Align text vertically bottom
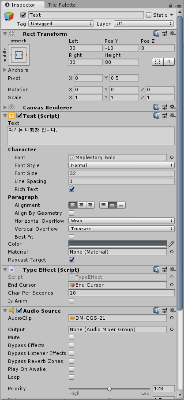The height and width of the screenshot is (400, 184). (x=121, y=205)
